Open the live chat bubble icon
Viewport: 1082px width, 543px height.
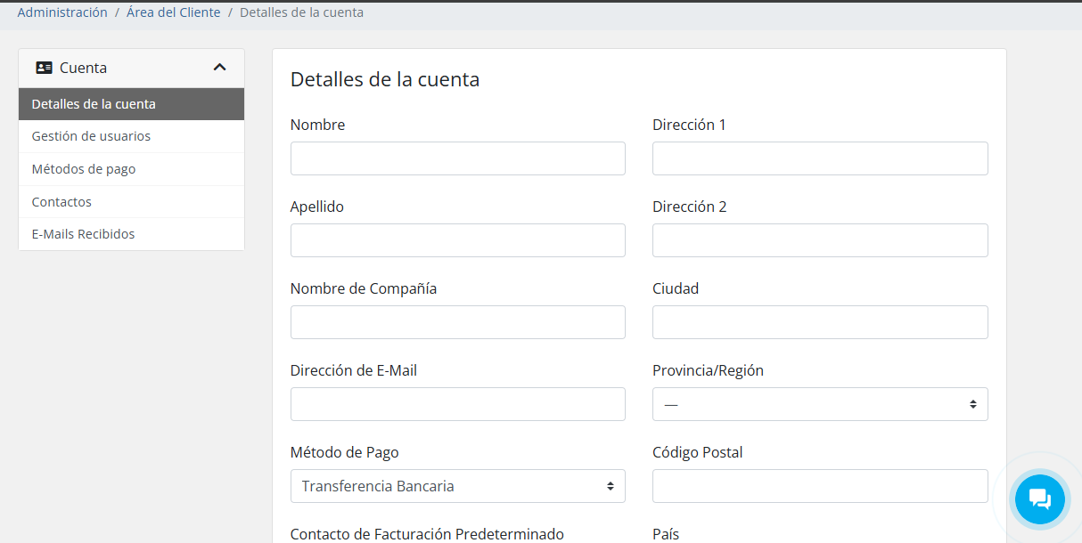coord(1039,499)
